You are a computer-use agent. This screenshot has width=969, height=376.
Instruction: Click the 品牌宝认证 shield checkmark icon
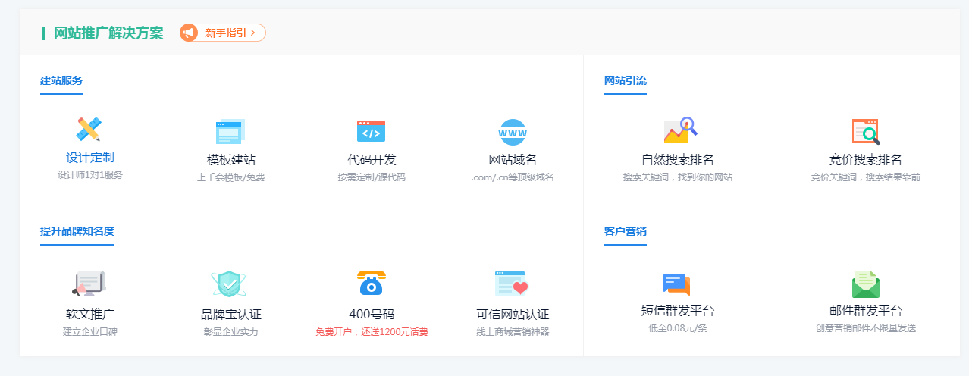230,284
